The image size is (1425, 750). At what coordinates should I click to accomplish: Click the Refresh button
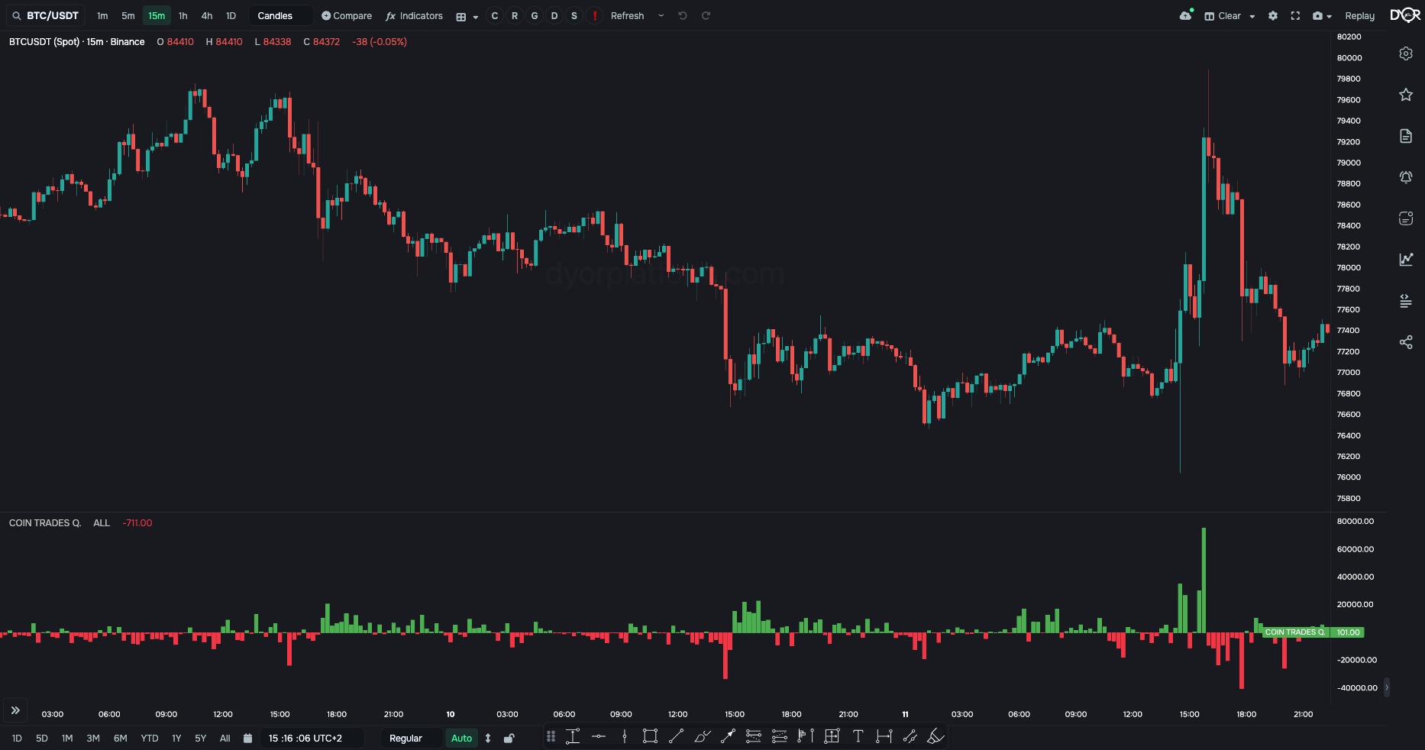point(628,16)
